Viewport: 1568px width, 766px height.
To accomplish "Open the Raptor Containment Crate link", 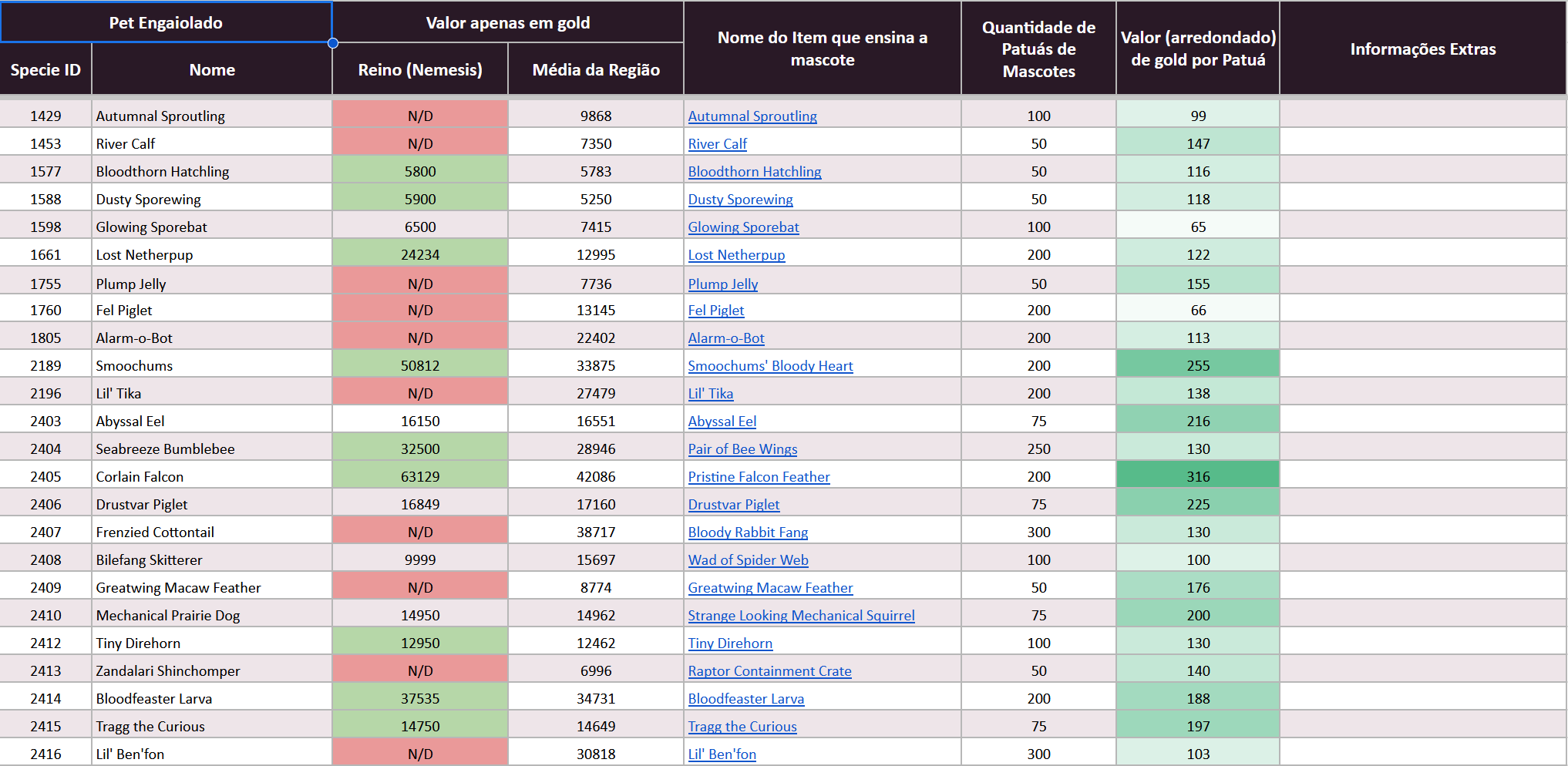I will point(770,670).
